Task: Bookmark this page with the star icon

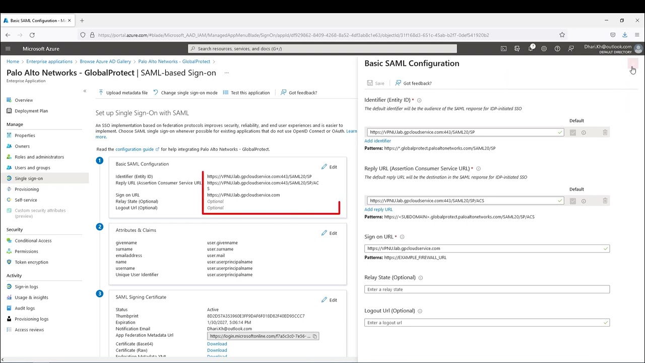Action: pyautogui.click(x=562, y=35)
